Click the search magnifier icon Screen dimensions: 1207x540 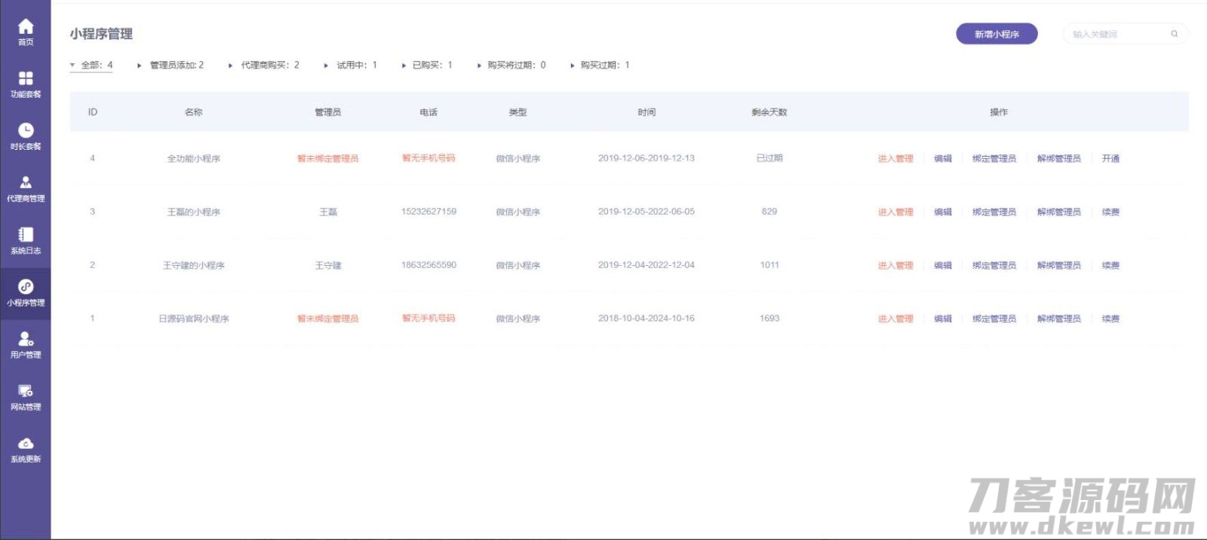click(1174, 34)
